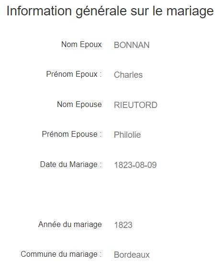The width and height of the screenshot is (222, 263).
Task: Click the word 'Epouse' in 'Nom Epouse'
Action: pyautogui.click(x=89, y=105)
